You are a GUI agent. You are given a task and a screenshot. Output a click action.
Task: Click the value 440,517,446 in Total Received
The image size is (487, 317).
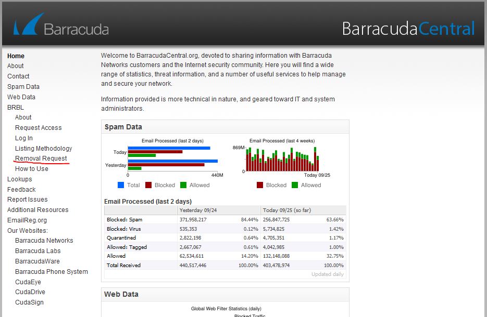point(193,266)
